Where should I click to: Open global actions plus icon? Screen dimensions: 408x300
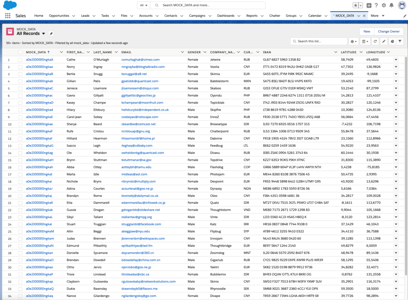pos(369,6)
